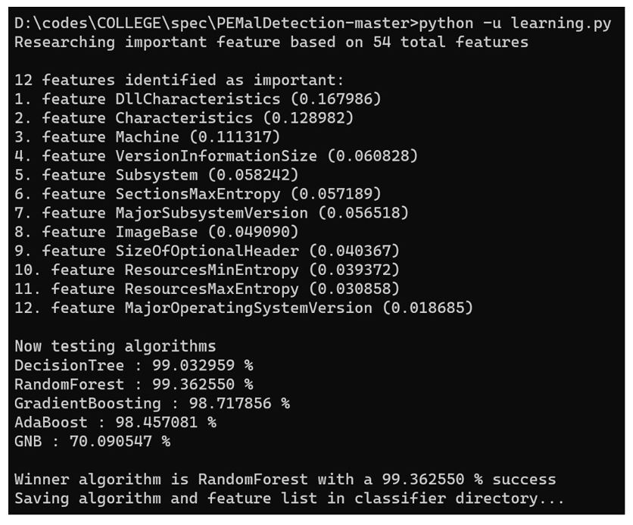This screenshot has height=525, width=633.
Task: Click the DllCharacteristics feature line
Action: pyautogui.click(x=198, y=99)
